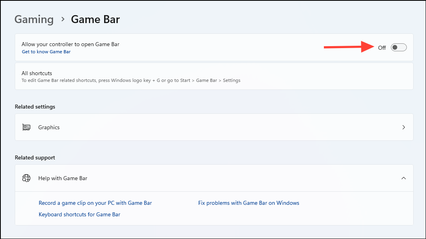Open the Get to know Game Bar link

(x=46, y=52)
